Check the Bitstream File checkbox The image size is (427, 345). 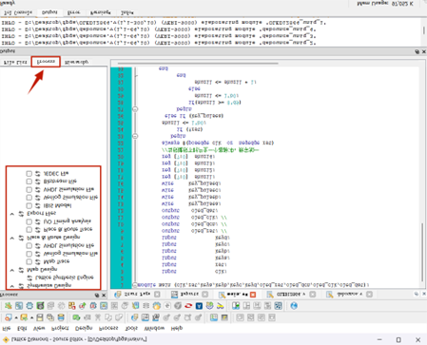click(29, 182)
